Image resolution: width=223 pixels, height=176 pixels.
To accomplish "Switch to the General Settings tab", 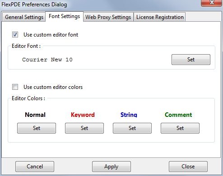I will [24, 17].
